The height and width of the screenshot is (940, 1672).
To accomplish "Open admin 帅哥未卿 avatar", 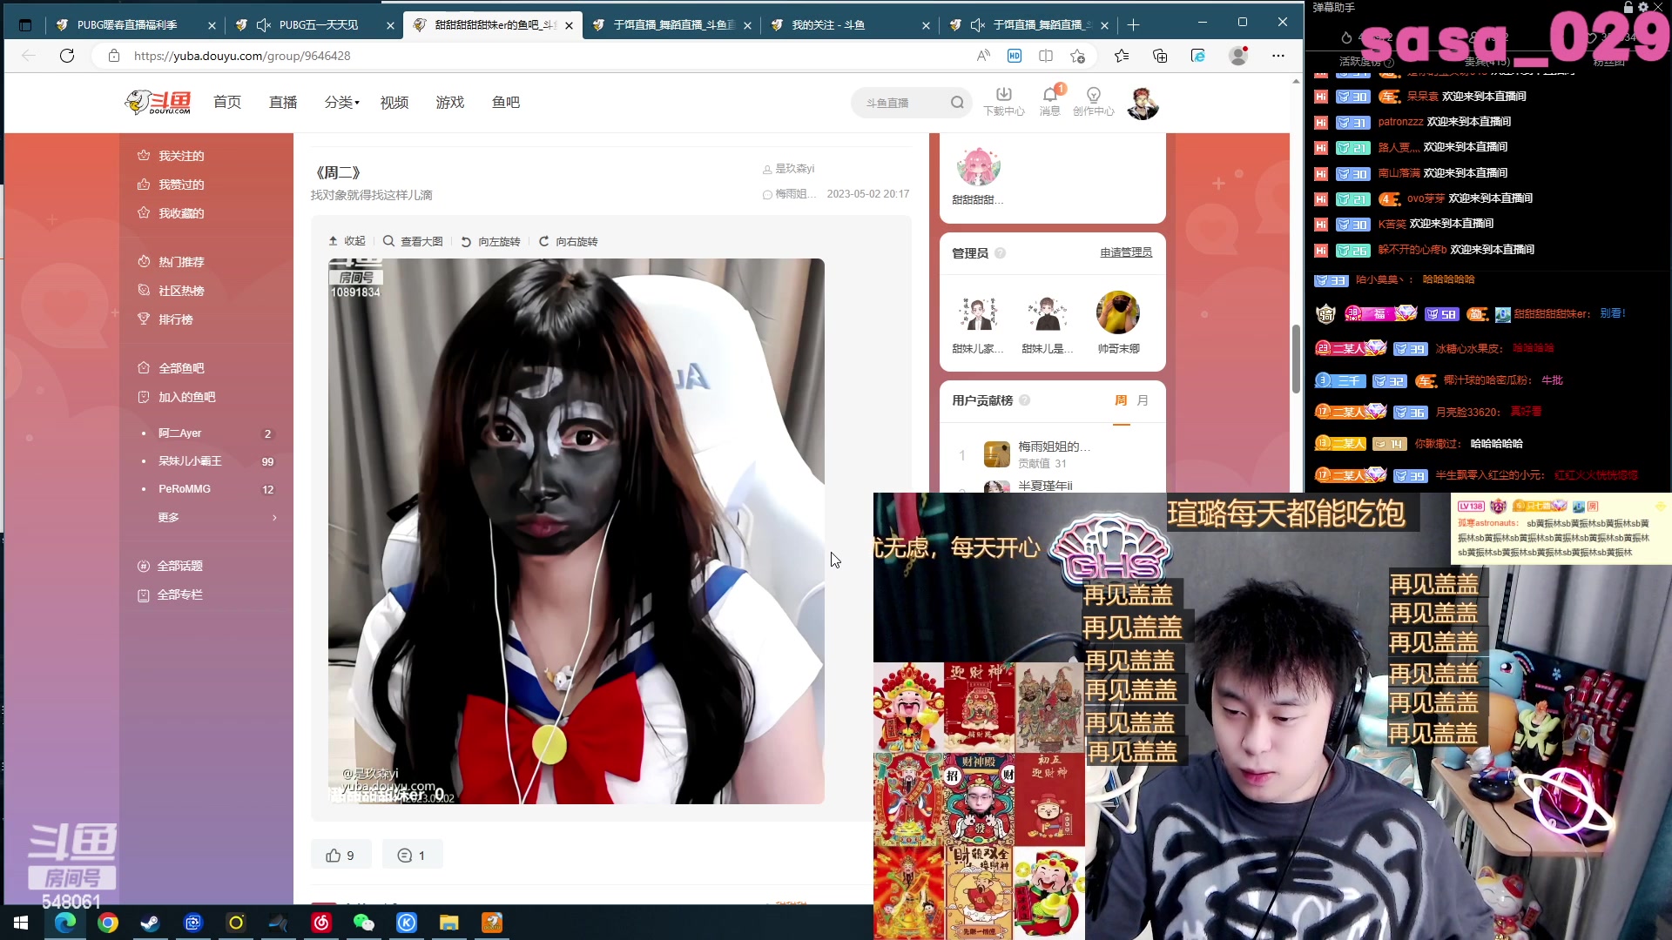I will (1118, 313).
